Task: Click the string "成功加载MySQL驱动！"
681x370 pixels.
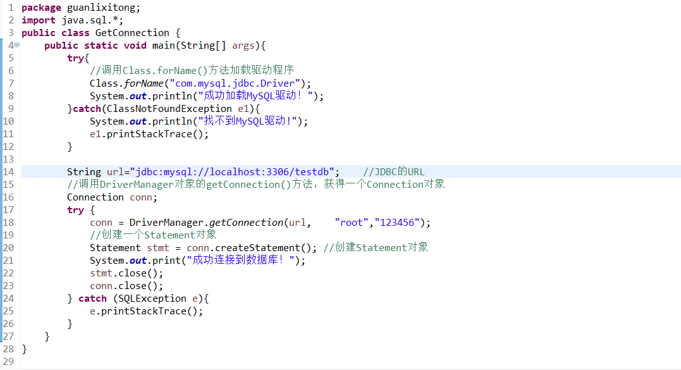Action: (255, 96)
